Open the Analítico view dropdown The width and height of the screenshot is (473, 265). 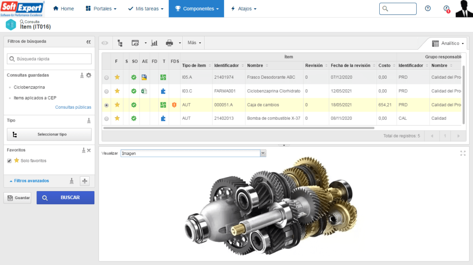[448, 43]
